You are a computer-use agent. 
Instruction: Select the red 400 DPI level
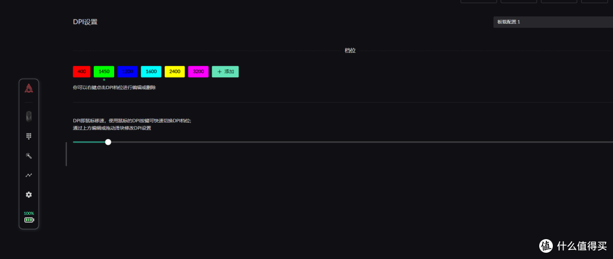82,72
